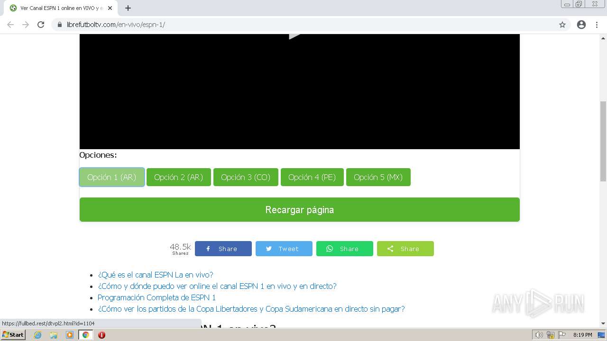Go back to the previous page
The width and height of the screenshot is (607, 341).
(x=10, y=25)
